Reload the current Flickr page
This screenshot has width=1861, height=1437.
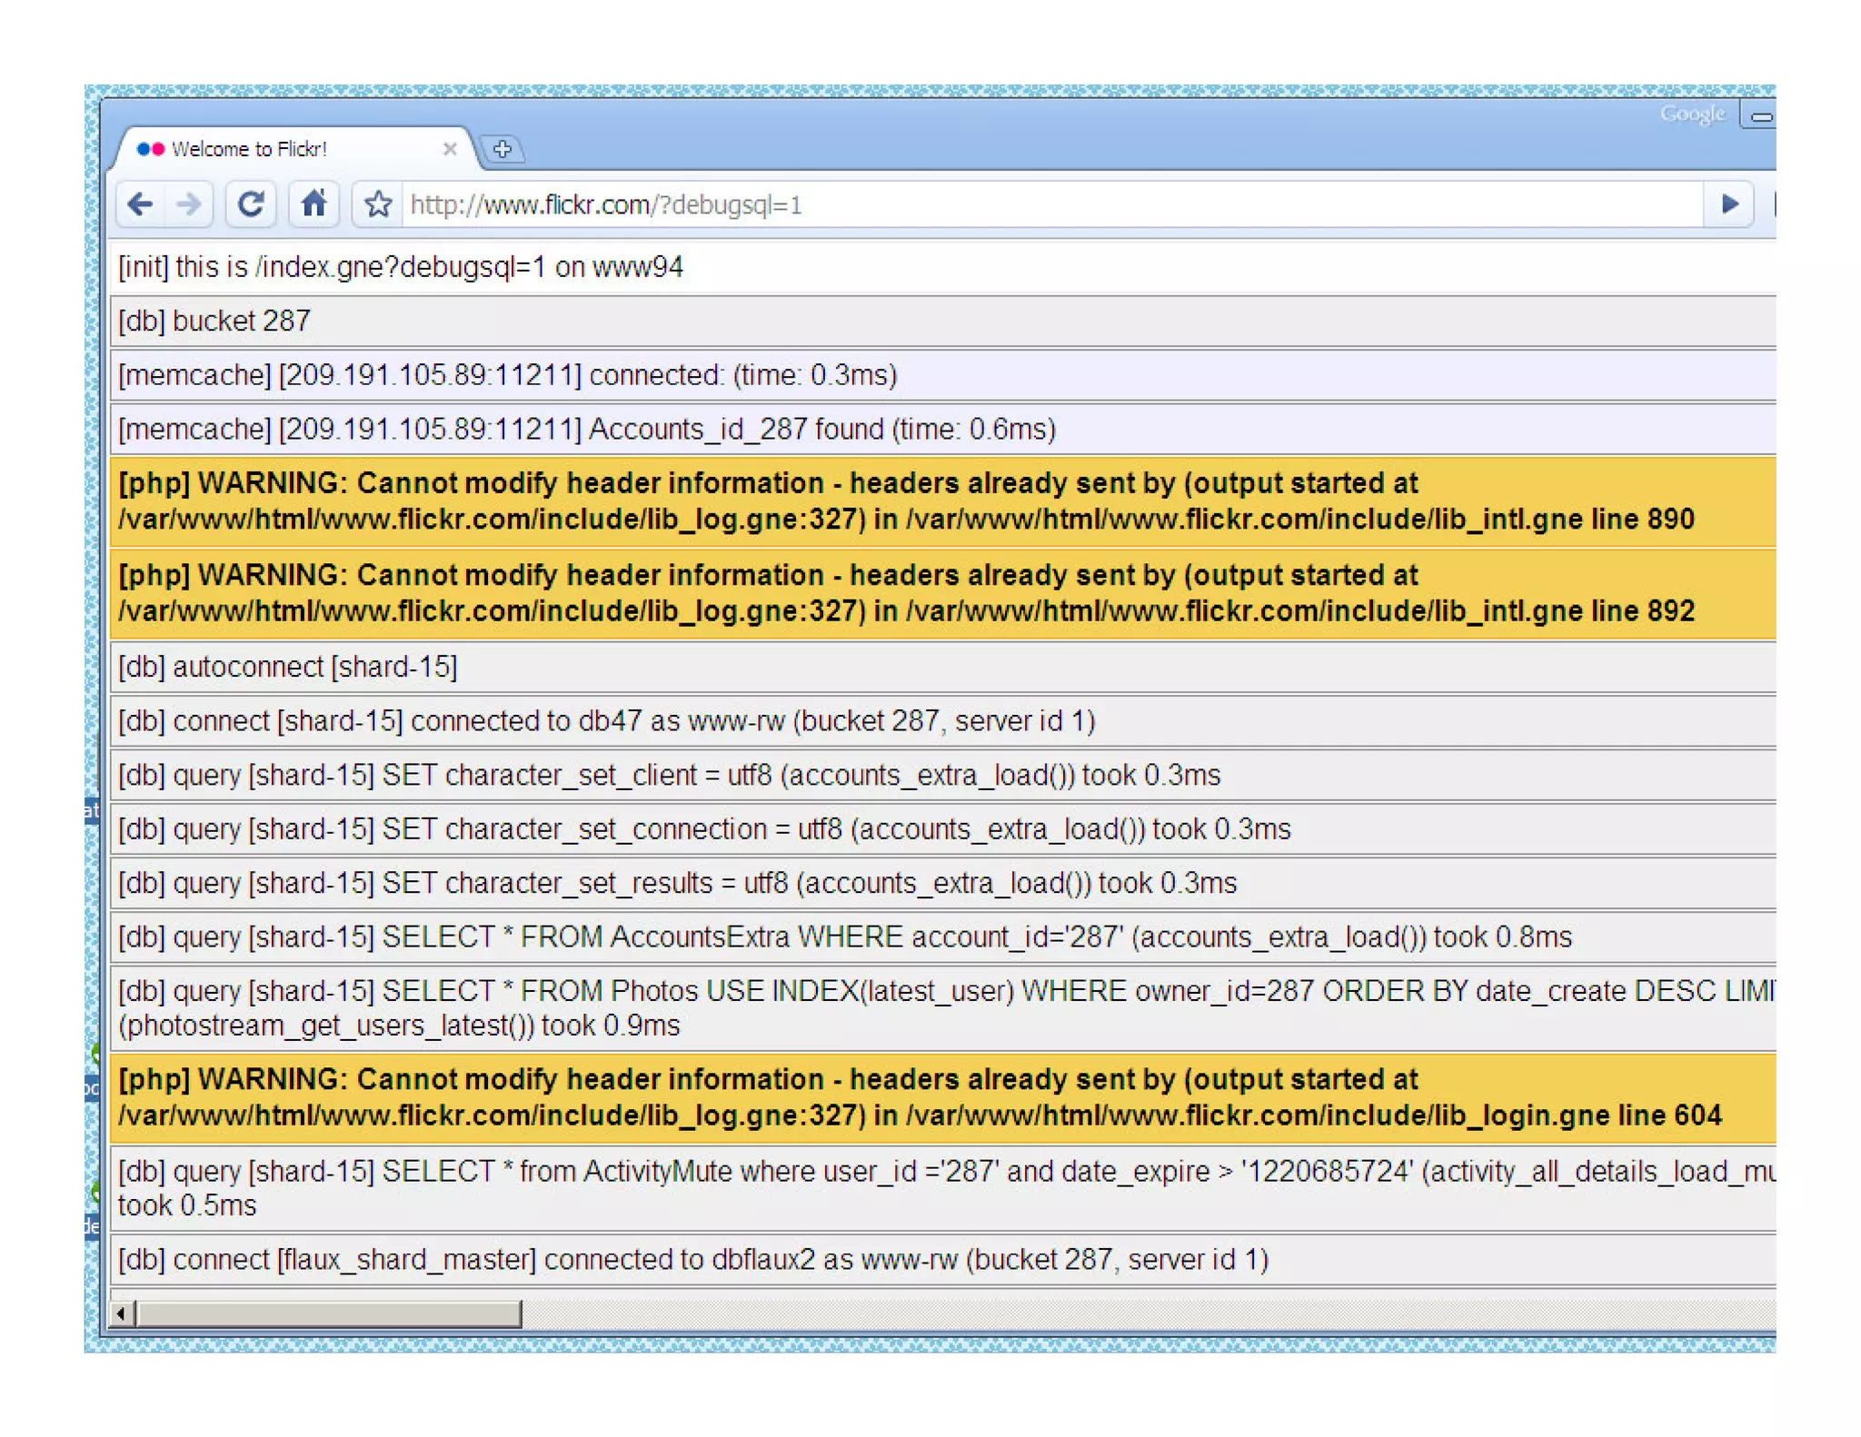click(x=251, y=203)
